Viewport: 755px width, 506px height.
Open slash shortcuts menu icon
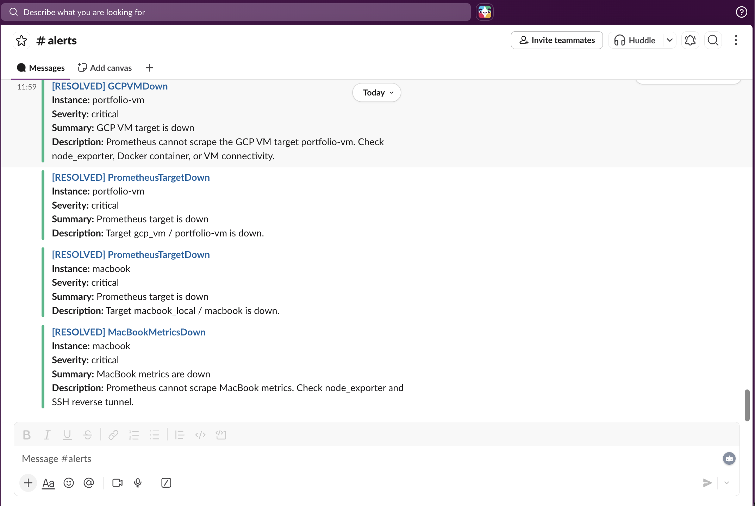click(166, 483)
